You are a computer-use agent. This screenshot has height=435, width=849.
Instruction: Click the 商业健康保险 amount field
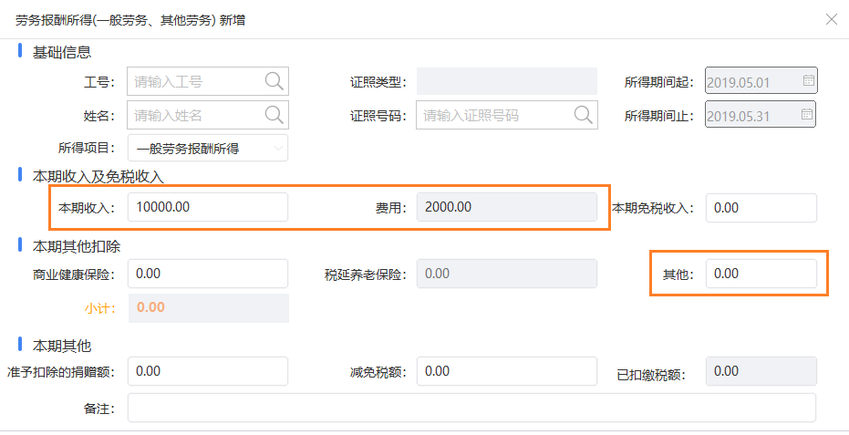[x=208, y=274]
